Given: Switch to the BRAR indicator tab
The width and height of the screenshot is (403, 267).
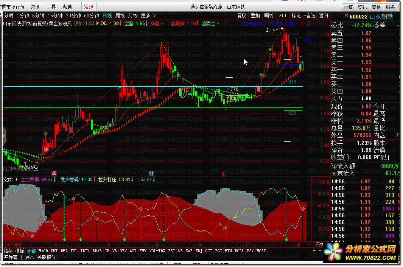Looking at the screenshot, I should [97, 251].
